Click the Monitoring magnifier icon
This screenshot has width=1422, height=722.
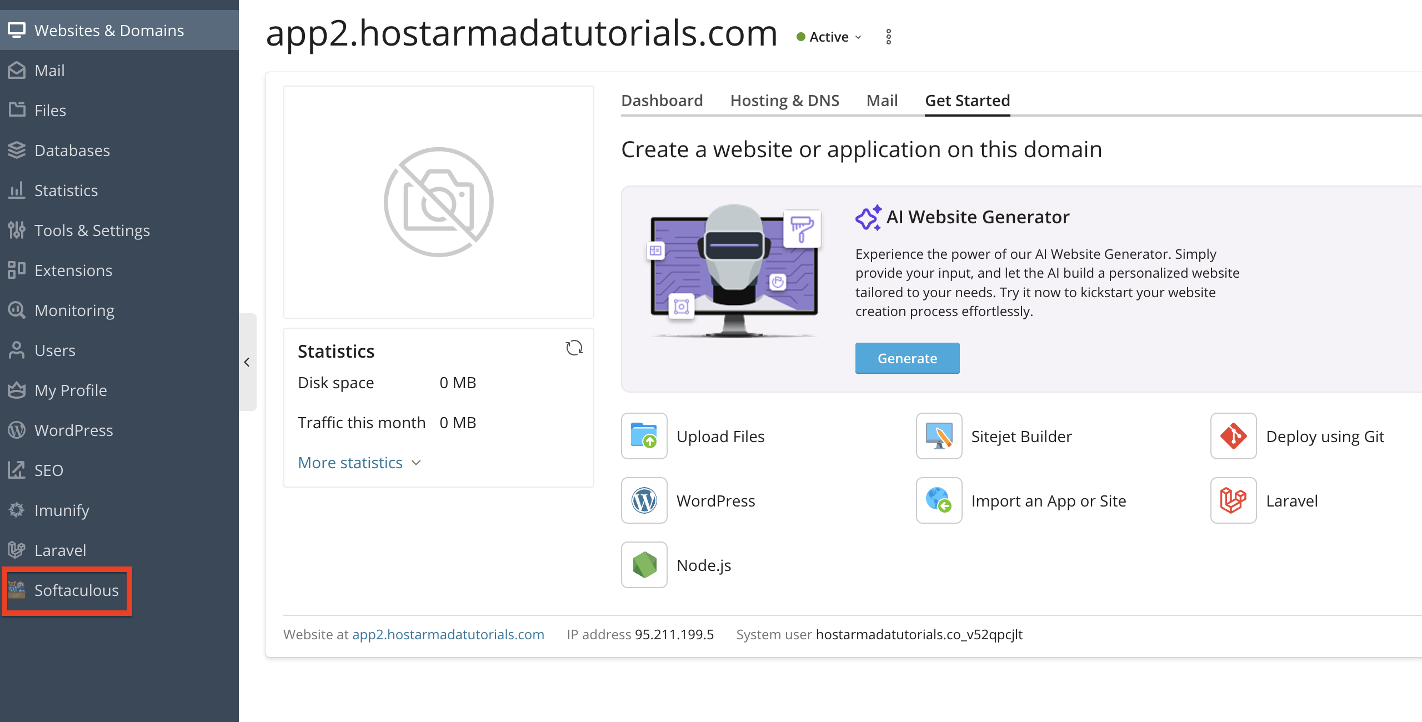click(17, 310)
